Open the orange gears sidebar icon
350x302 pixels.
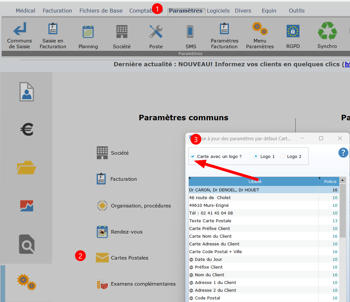(x=27, y=282)
